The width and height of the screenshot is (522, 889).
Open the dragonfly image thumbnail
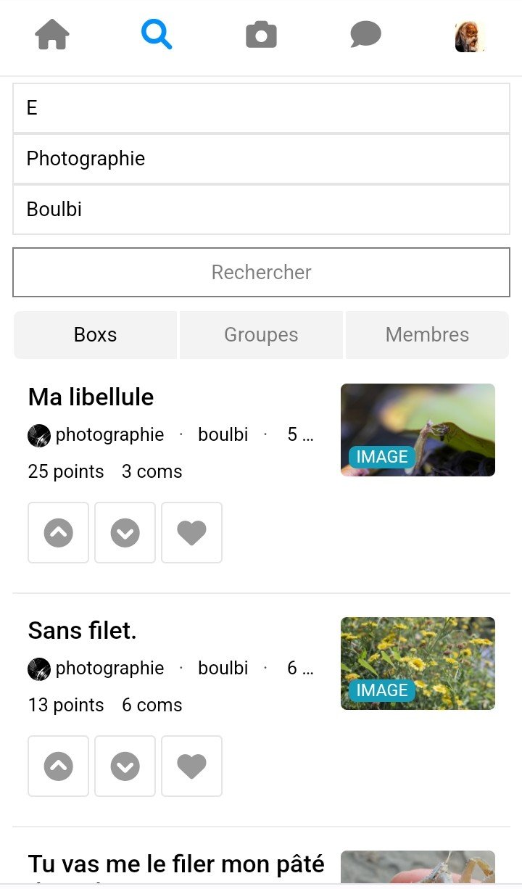pos(418,429)
